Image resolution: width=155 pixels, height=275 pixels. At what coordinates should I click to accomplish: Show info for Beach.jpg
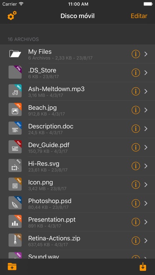coord(136,110)
